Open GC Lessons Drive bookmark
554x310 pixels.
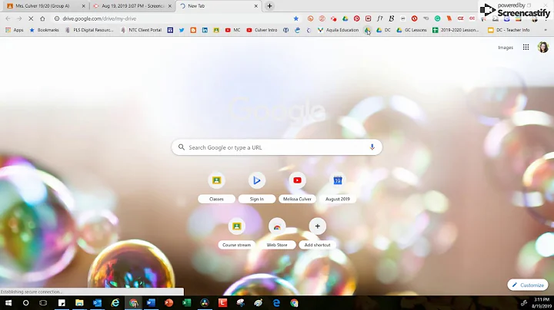pyautogui.click(x=412, y=30)
